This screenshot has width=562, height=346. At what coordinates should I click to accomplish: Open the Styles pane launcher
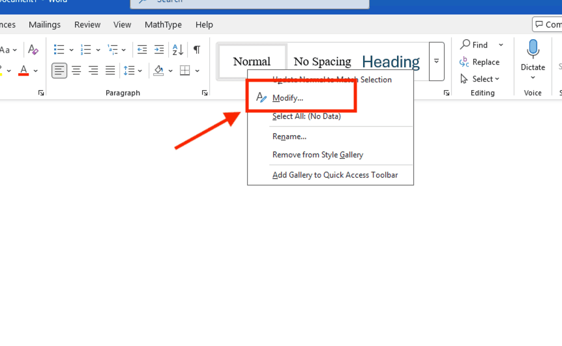(x=446, y=93)
